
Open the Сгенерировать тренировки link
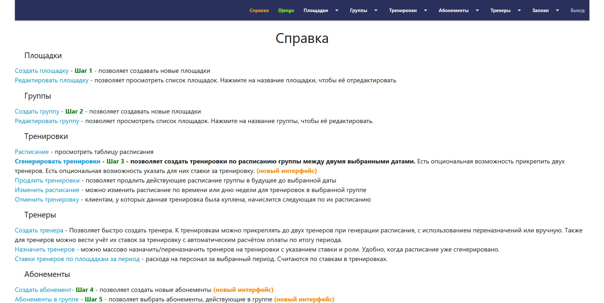[x=58, y=162]
